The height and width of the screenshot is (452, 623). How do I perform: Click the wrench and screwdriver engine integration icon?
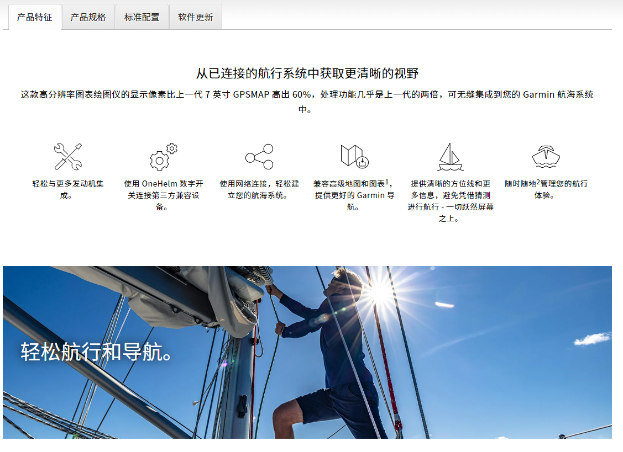pyautogui.click(x=68, y=157)
